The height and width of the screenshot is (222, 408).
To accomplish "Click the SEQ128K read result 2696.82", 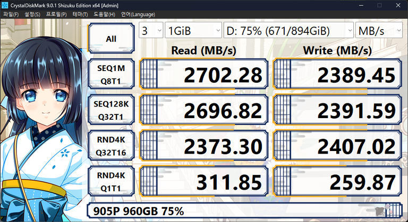I will point(204,110).
